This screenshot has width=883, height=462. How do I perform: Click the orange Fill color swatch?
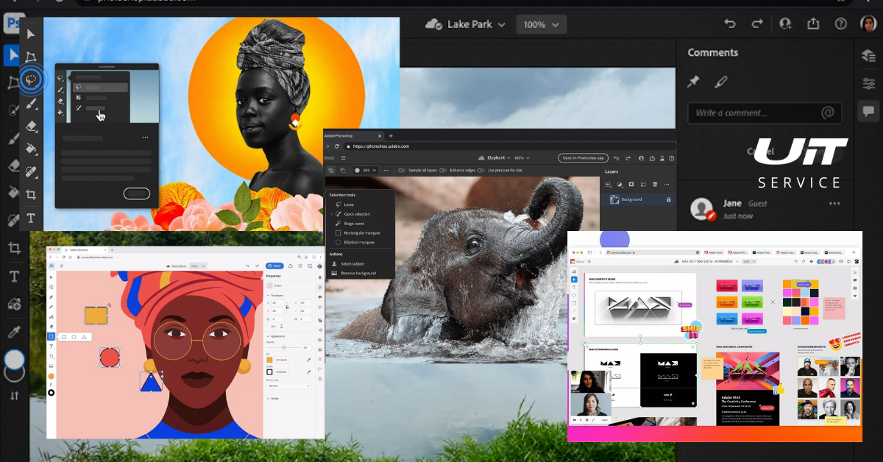[x=270, y=359]
